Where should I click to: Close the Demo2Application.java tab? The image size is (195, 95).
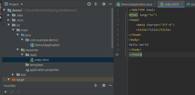point(155,4)
